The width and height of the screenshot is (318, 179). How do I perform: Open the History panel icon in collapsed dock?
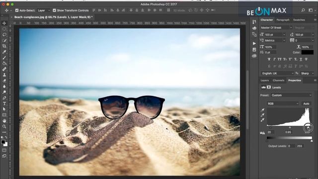254,22
